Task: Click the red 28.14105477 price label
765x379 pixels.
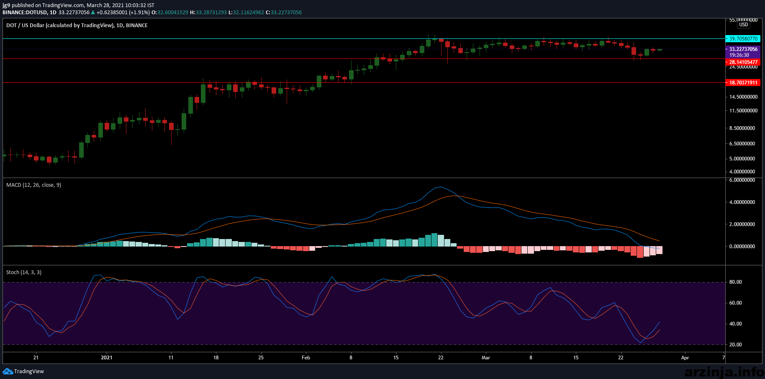Action: coord(742,62)
